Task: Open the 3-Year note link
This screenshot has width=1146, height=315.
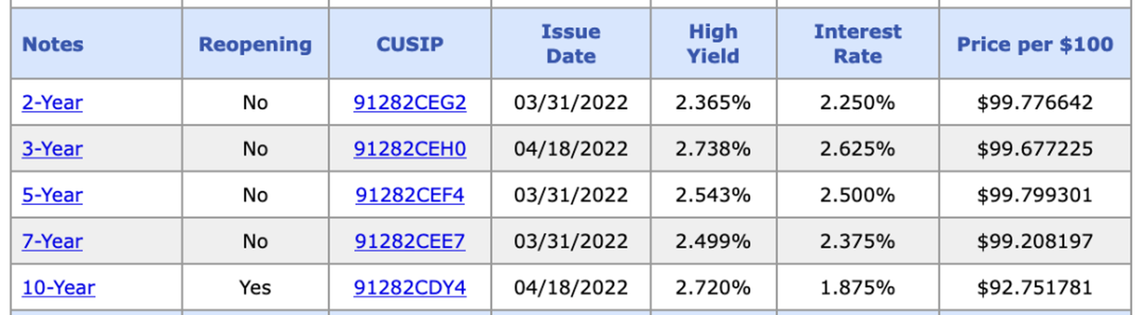Action: (53, 149)
